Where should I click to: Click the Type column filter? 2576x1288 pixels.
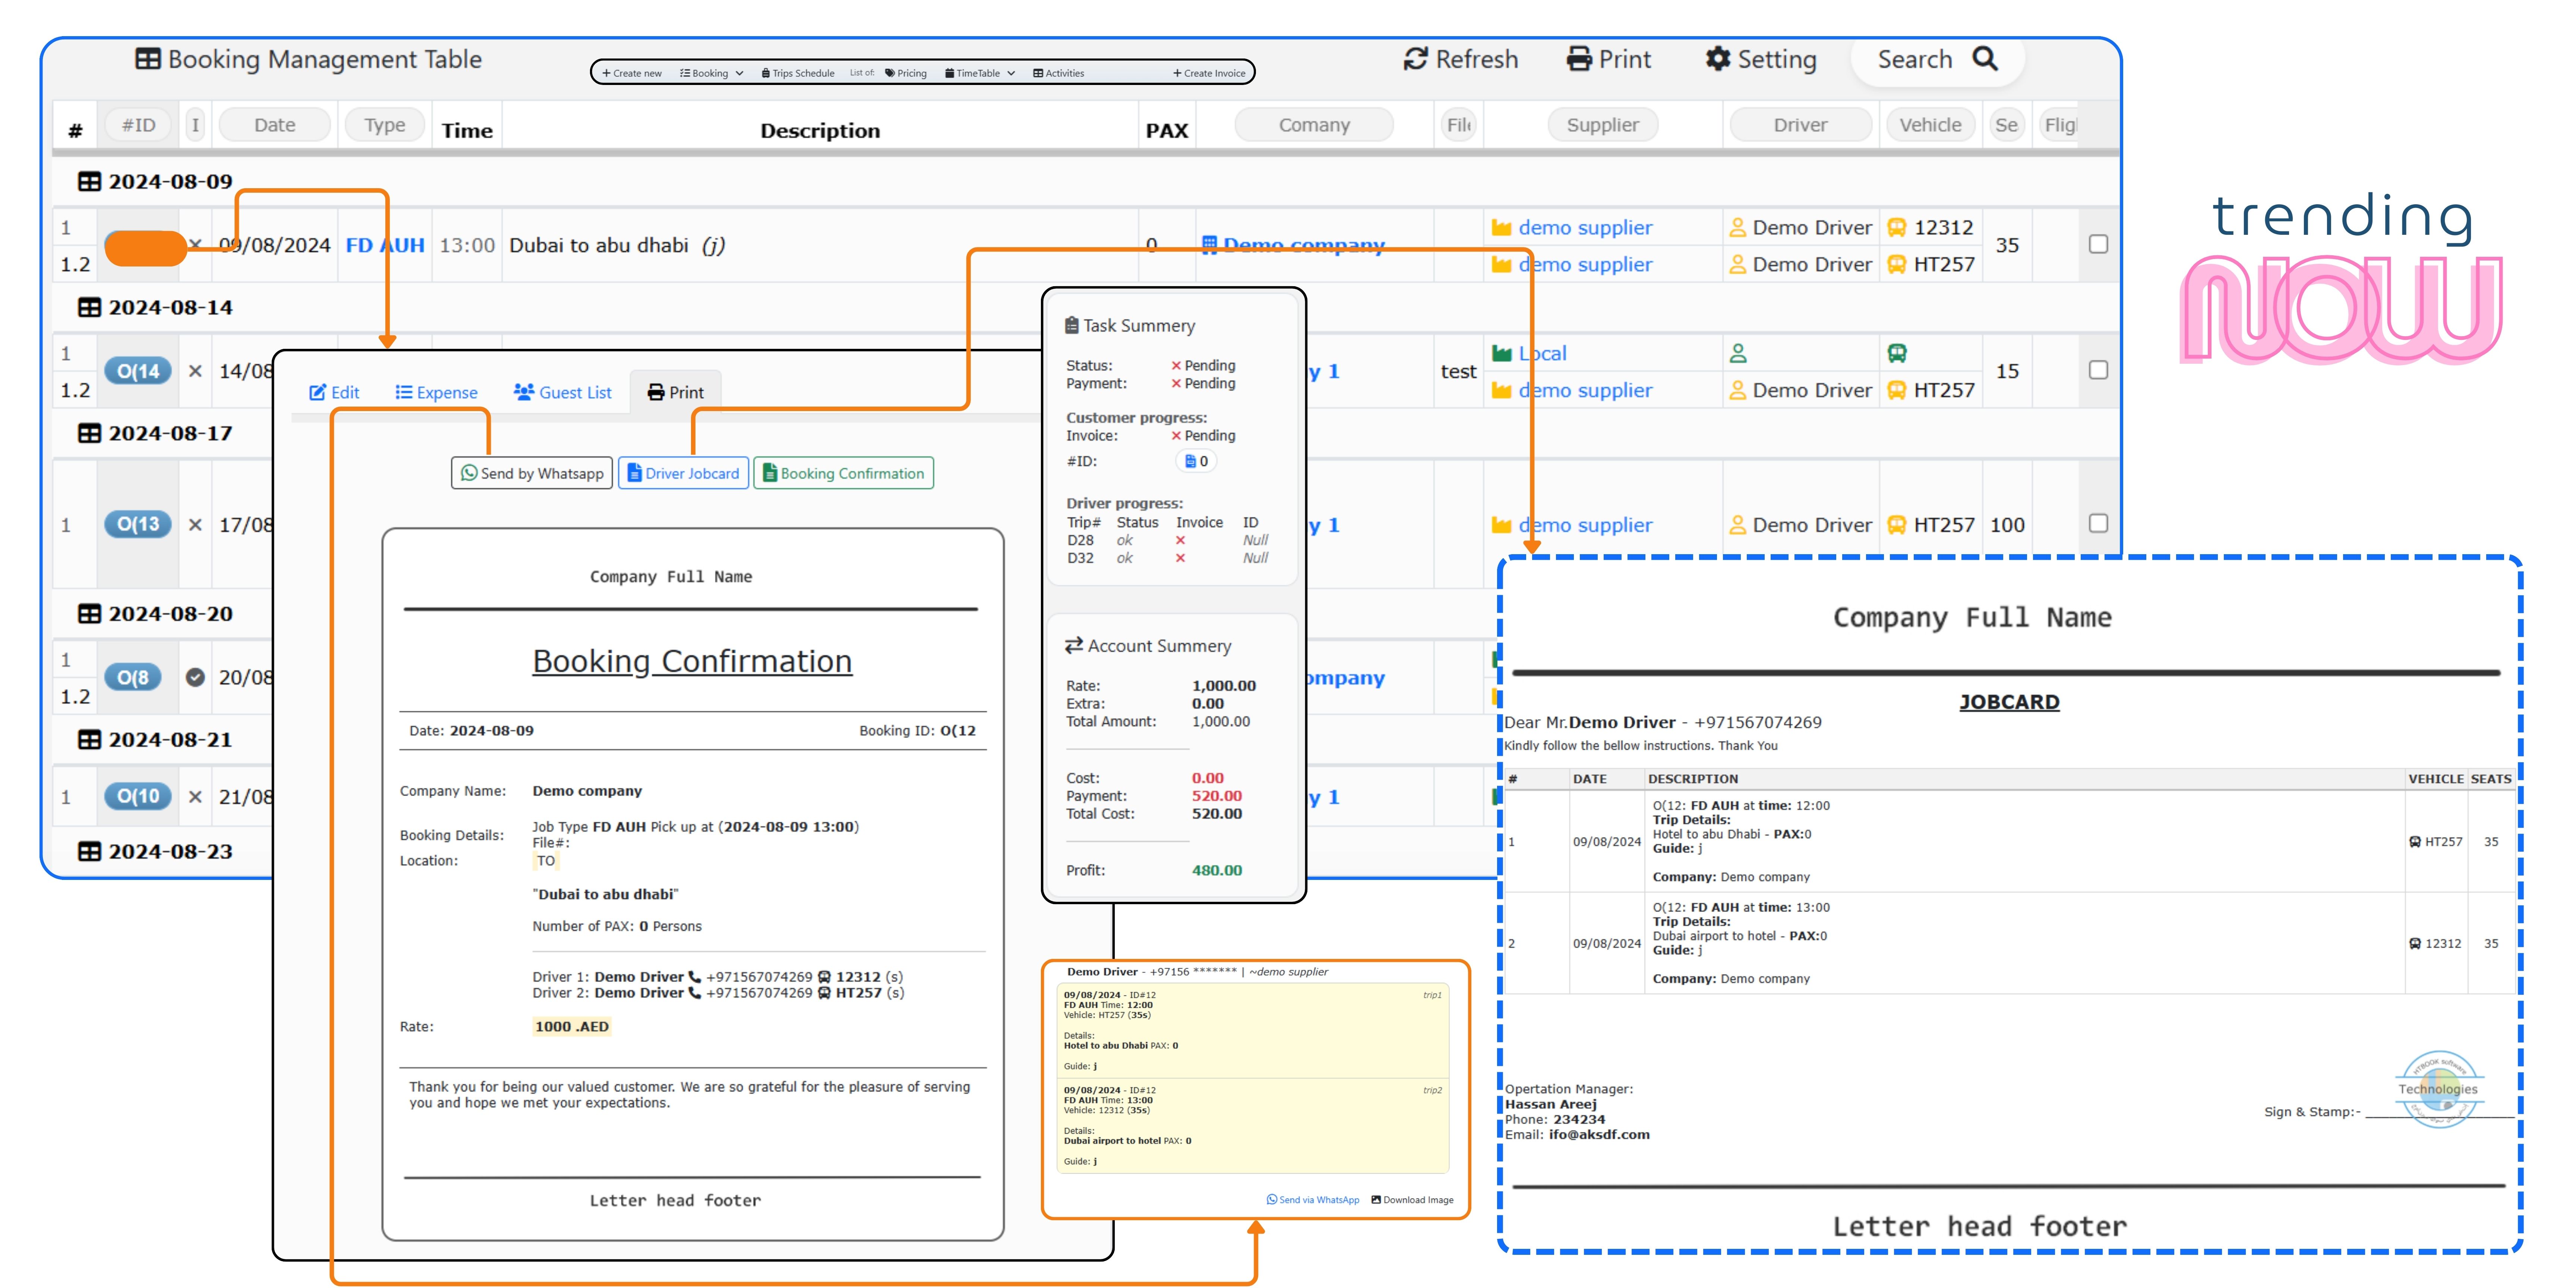(385, 125)
